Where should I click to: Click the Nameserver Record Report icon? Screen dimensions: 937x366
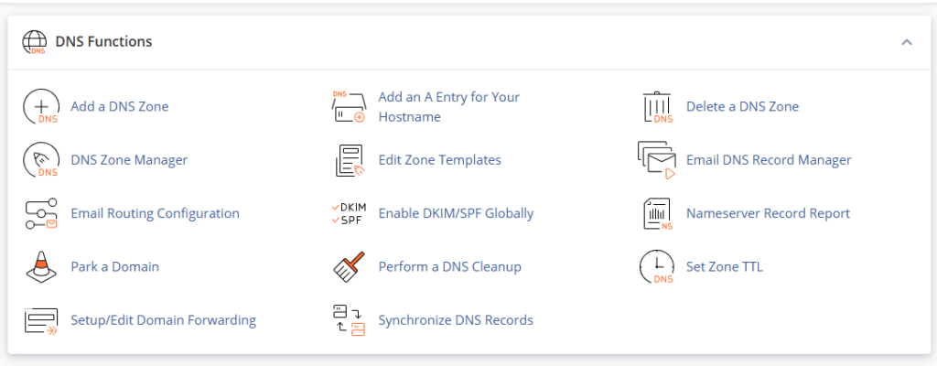click(x=657, y=213)
